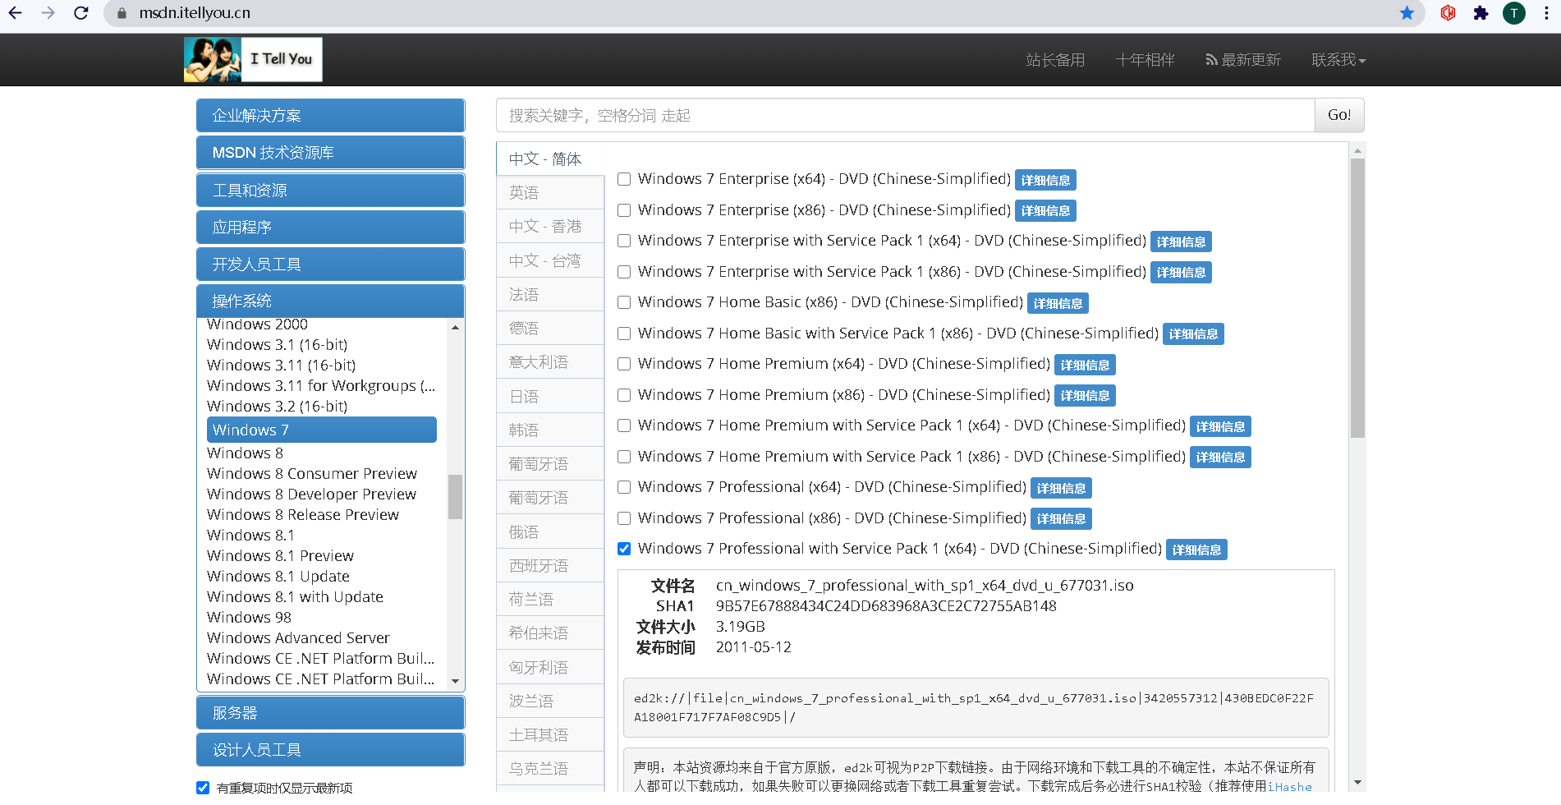Click the search keyword input field
This screenshot has width=1561, height=805.
[905, 115]
